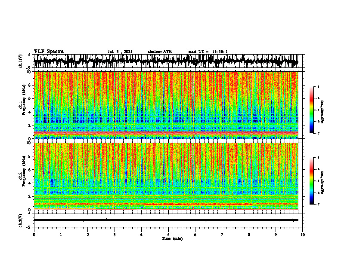Image resolution: width=341 pixels, height=263 pixels.
Task: Click the ch.3(V) upper tick label "5"
Action: 30,214
